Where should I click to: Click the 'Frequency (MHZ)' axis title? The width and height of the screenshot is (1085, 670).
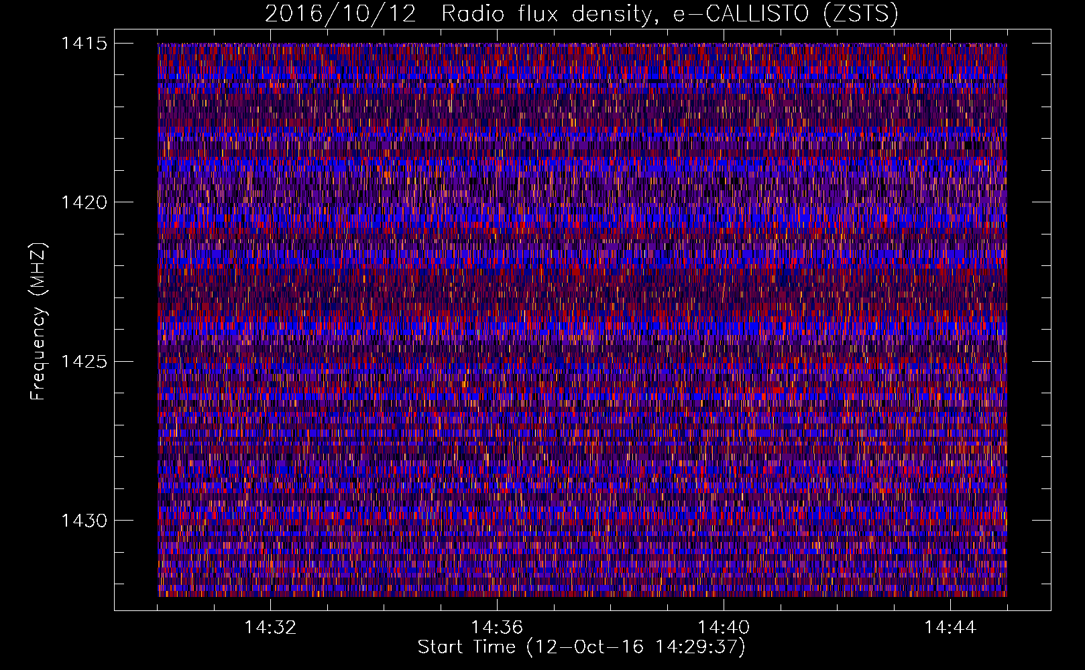point(38,321)
